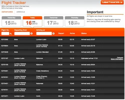Screen dimensions: 125x100
Task: Click the Important heading
Action: (95, 12)
